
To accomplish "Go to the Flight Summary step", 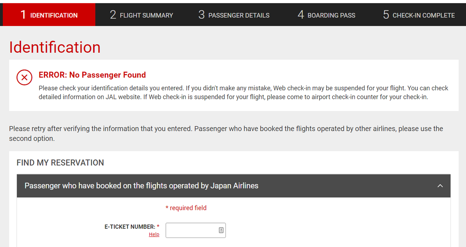I will tap(141, 15).
